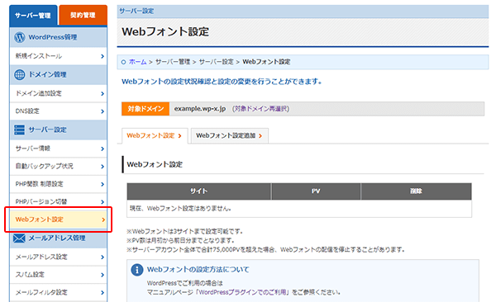
Task: Switch to the orange 契約管理 tab
Action: pyautogui.click(x=83, y=15)
